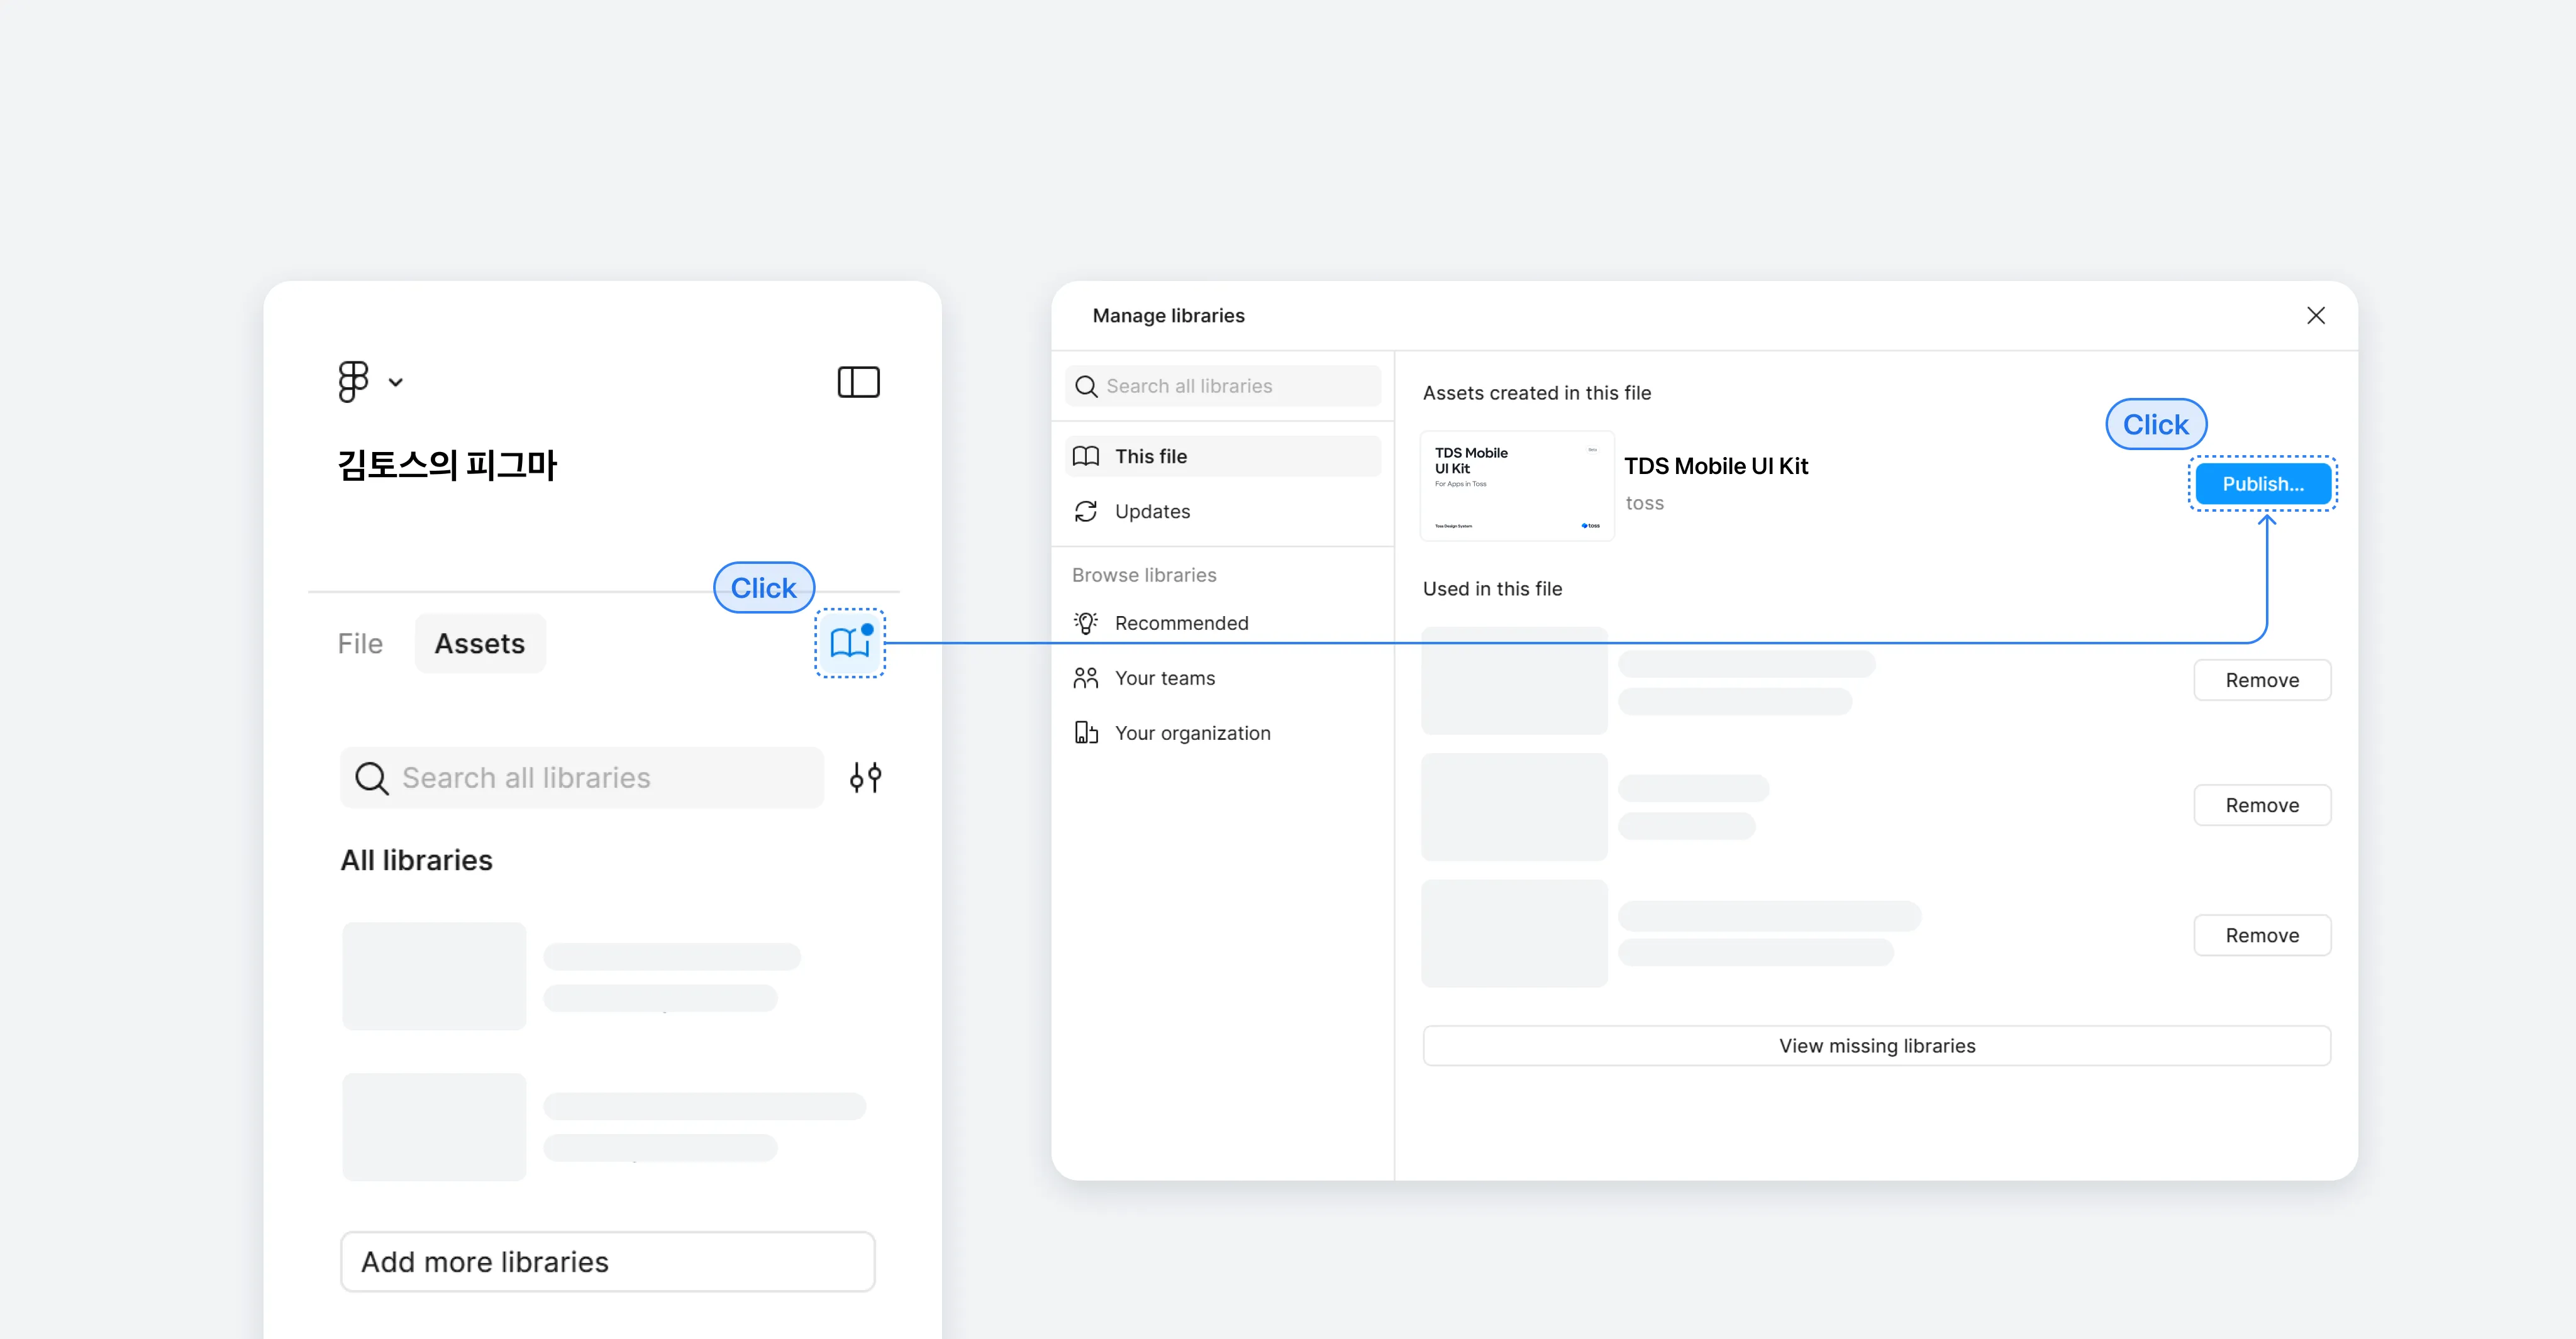2576x1339 pixels.
Task: Open TDS Mobile UI Kit thumbnail
Action: point(1516,487)
